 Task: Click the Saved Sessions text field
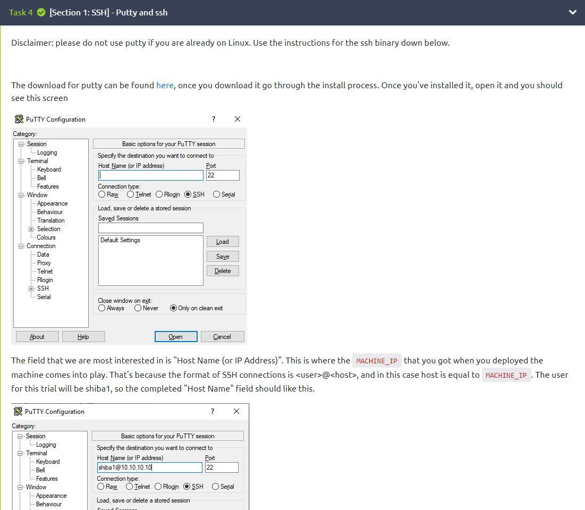(x=151, y=228)
